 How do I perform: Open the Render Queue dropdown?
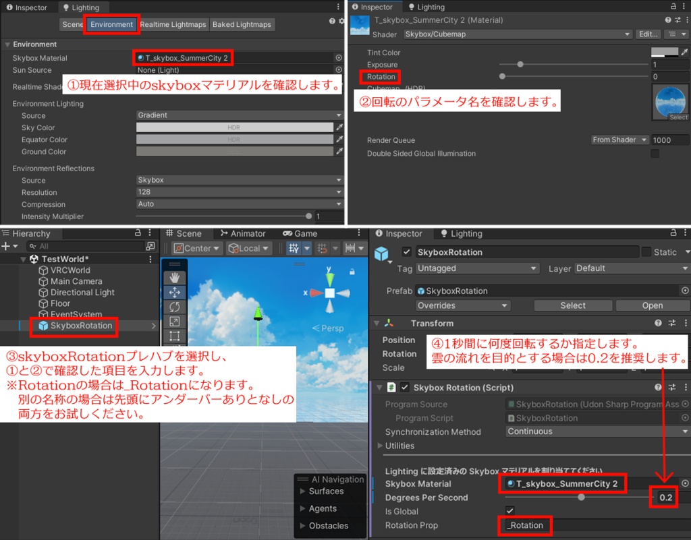coord(619,140)
